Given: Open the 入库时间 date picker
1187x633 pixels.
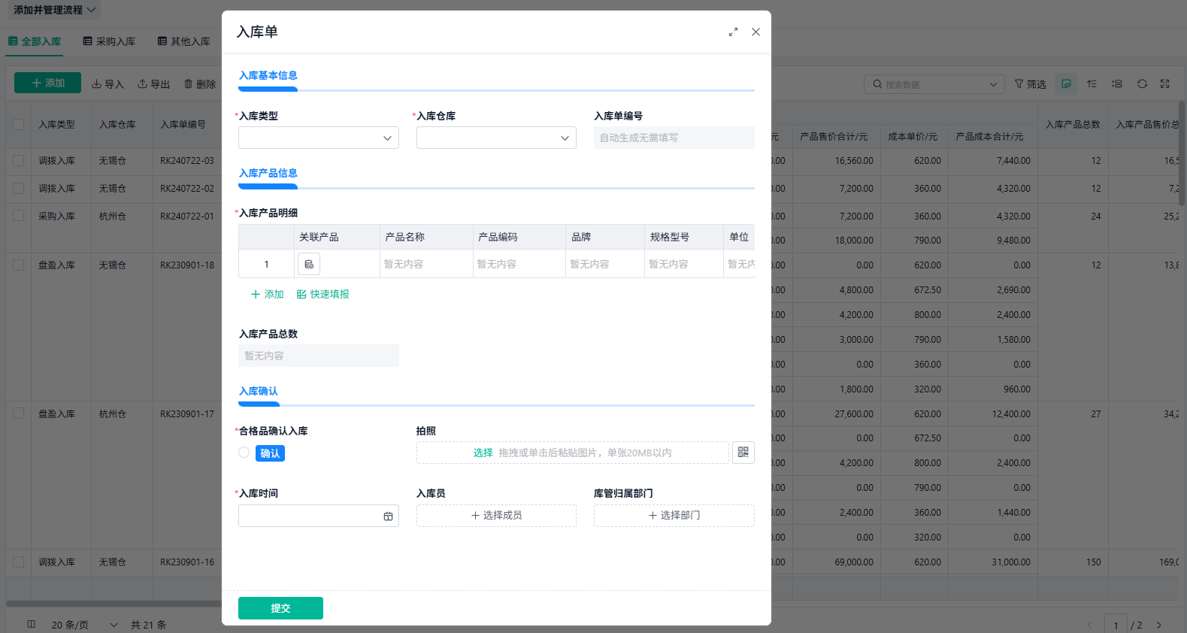Looking at the screenshot, I should point(319,516).
